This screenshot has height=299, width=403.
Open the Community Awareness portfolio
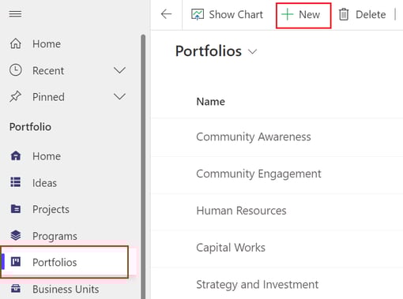pos(254,136)
